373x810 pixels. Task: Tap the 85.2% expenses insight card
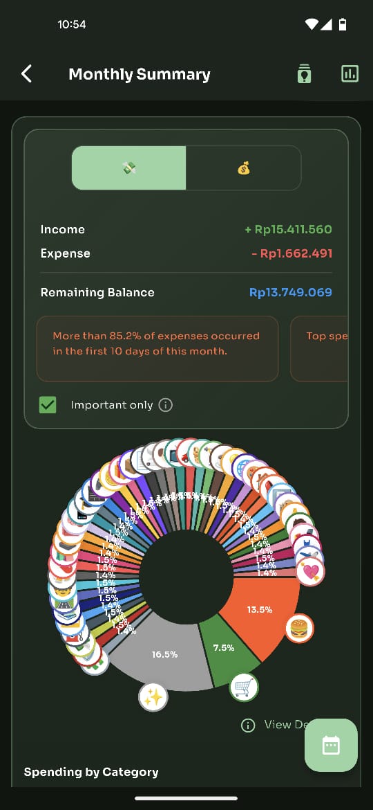click(x=157, y=349)
